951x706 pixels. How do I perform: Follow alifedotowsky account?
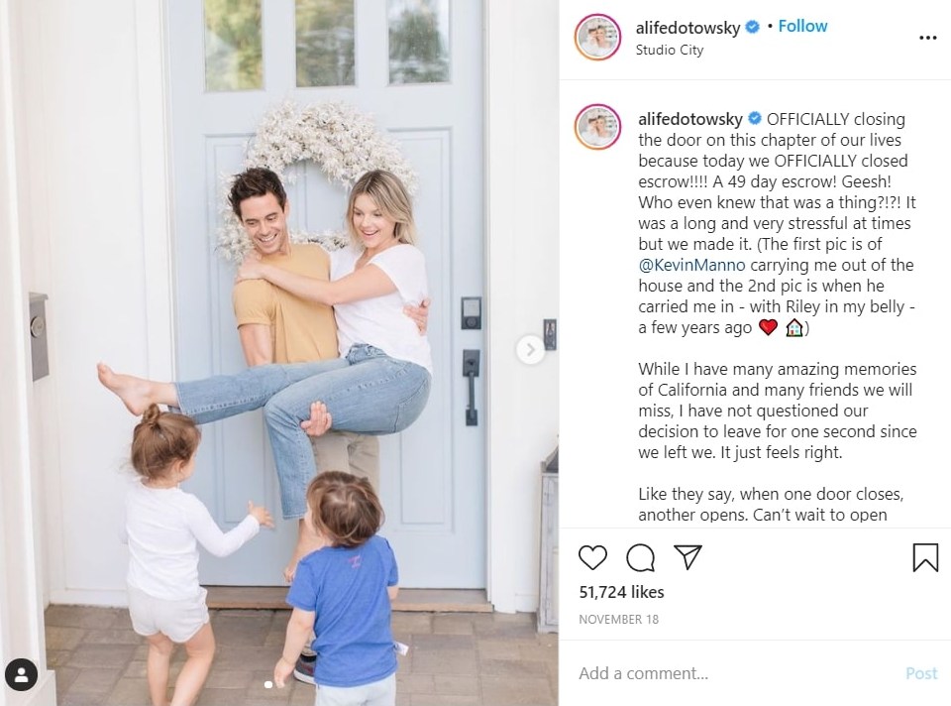pos(802,26)
